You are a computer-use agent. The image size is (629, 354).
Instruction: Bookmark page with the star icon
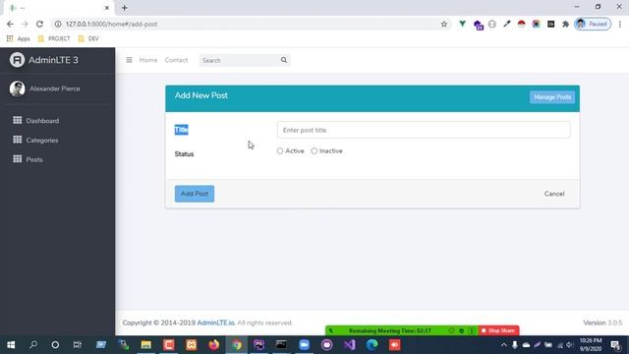[443, 24]
